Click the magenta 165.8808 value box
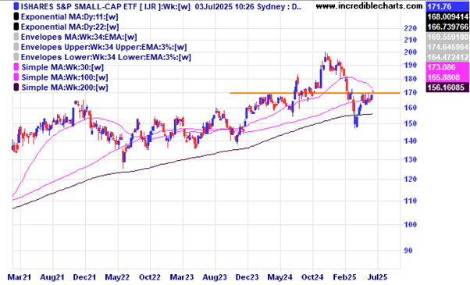 (x=447, y=77)
